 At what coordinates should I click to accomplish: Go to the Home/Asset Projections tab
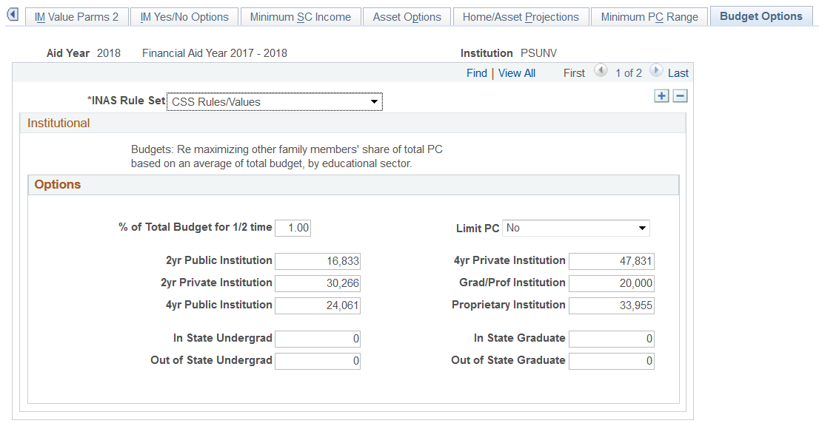click(521, 16)
